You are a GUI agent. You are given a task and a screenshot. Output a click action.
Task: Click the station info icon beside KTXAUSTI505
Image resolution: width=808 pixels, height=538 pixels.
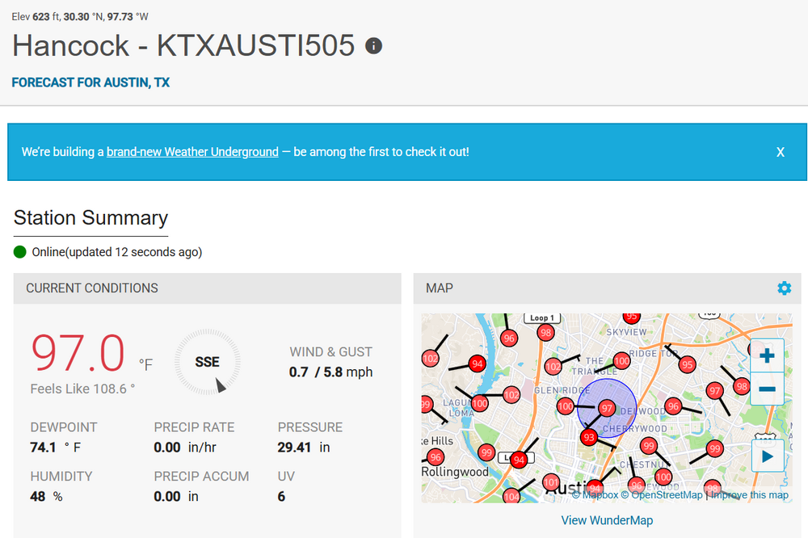coord(373,46)
